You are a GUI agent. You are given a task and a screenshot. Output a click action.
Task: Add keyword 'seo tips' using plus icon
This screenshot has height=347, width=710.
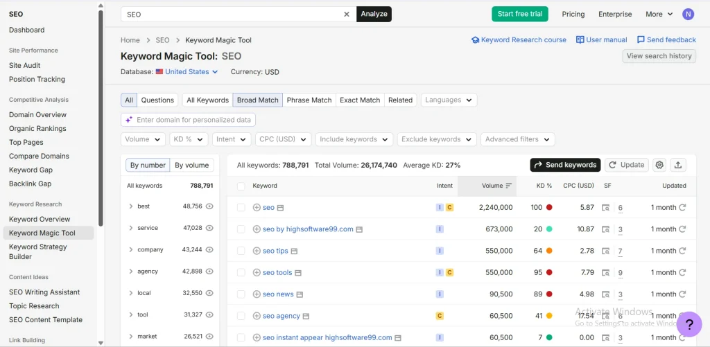[x=257, y=251]
